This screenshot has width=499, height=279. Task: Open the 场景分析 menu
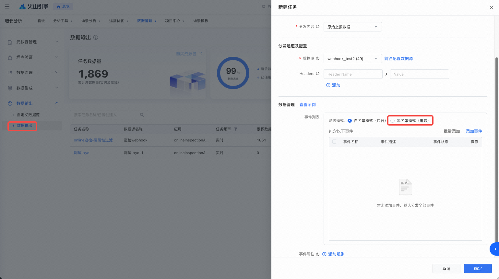click(90, 21)
